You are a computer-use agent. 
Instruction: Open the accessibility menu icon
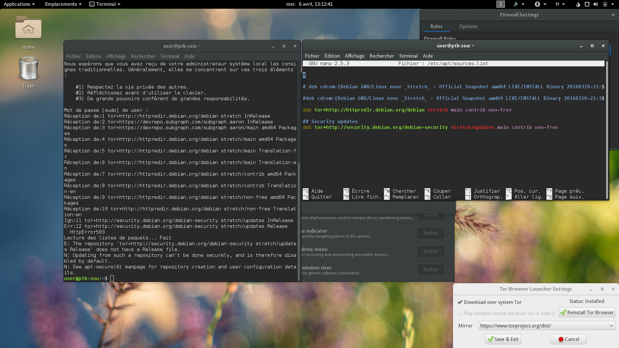point(537,4)
